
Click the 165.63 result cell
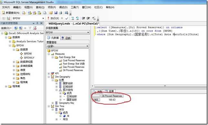click(112, 100)
